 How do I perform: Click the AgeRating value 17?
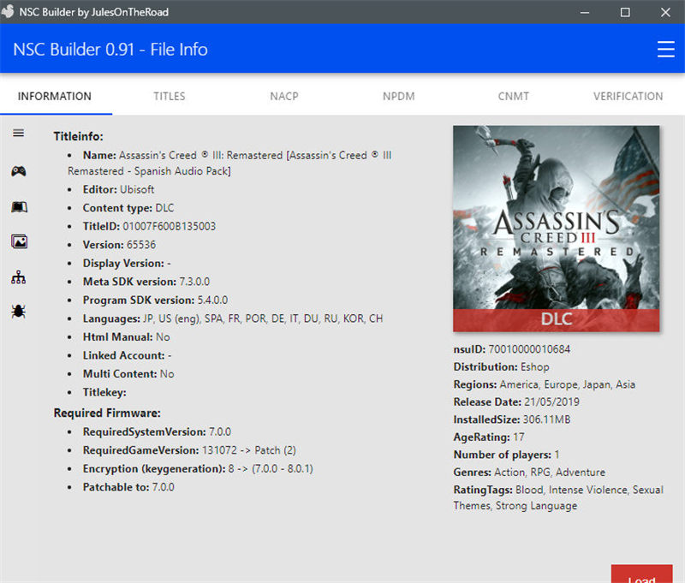[519, 437]
